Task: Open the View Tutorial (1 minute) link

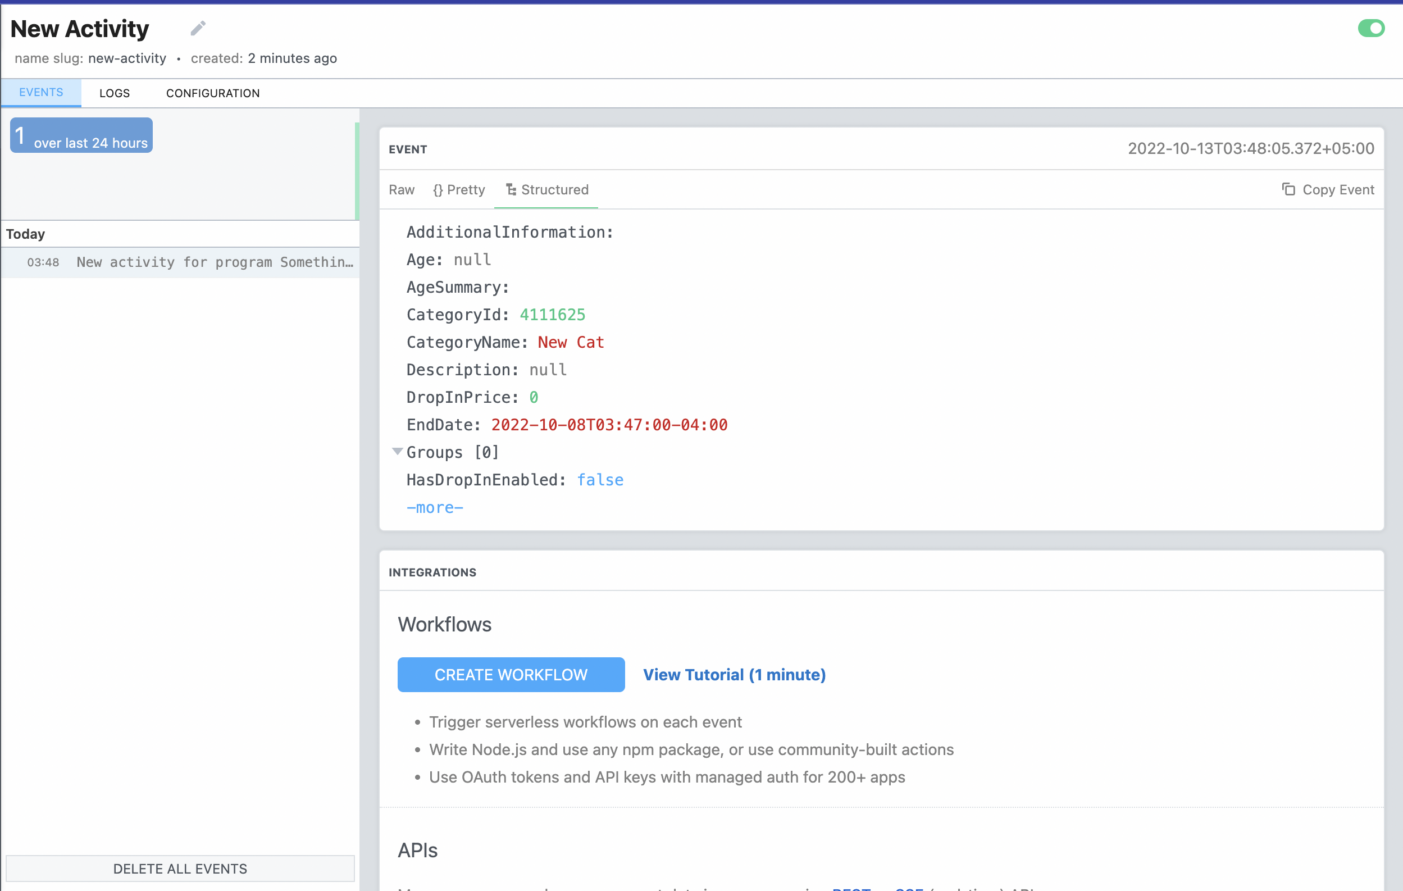Action: click(734, 675)
